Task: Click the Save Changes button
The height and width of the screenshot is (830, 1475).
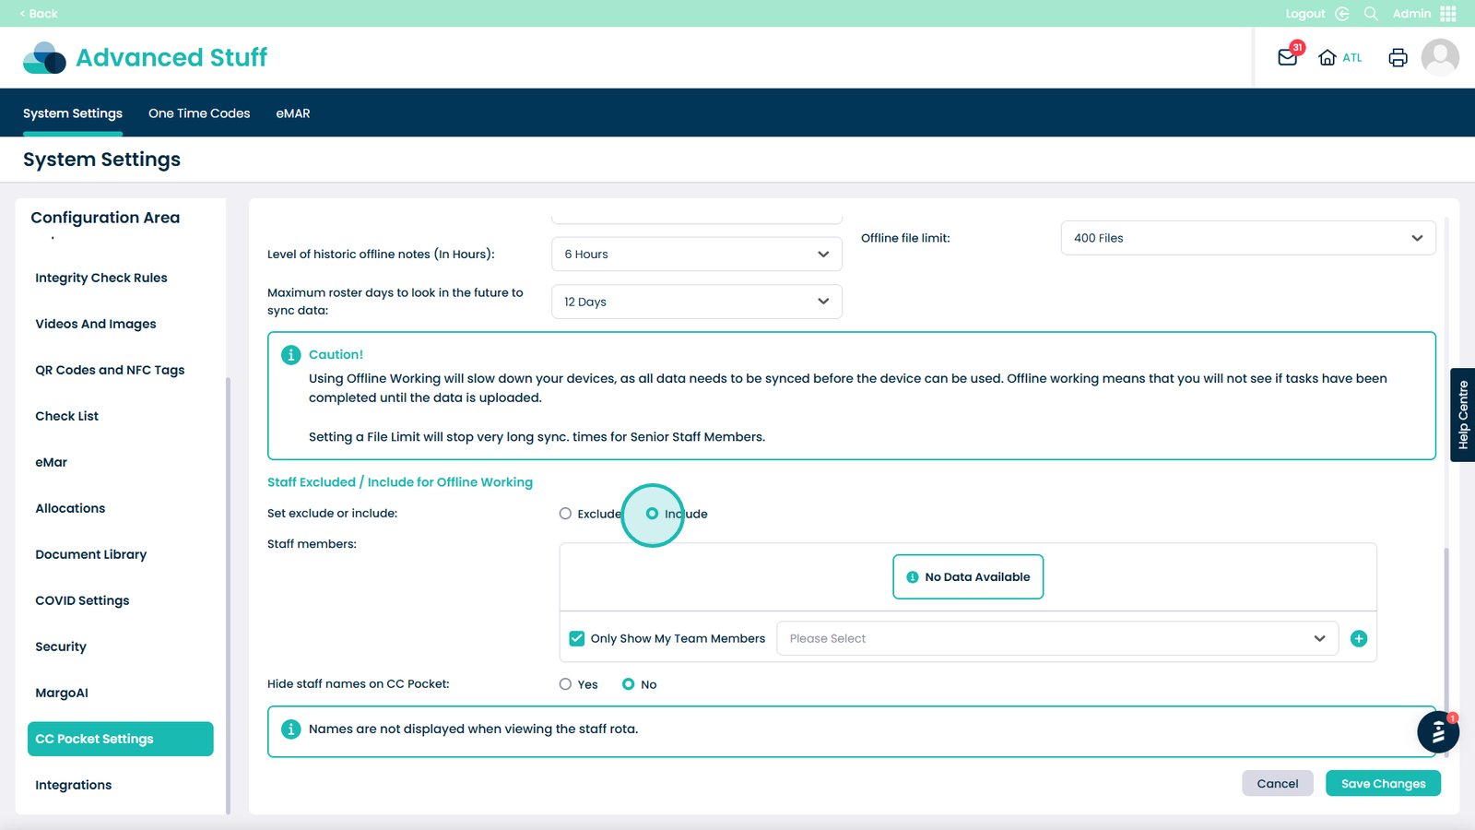Action: pos(1383,783)
